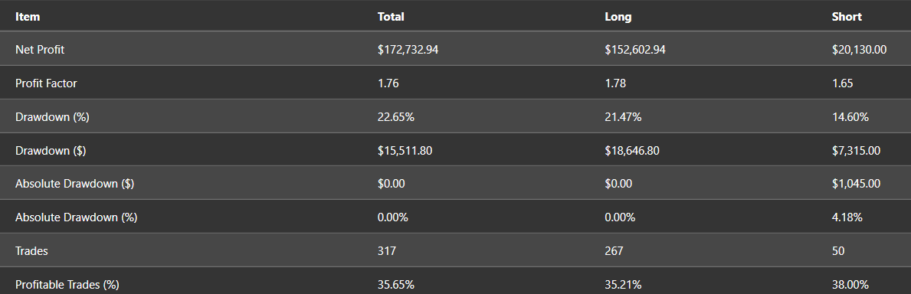The image size is (911, 294).
Task: Select the Absolute Drawdown (%) row label
Action: click(x=76, y=218)
